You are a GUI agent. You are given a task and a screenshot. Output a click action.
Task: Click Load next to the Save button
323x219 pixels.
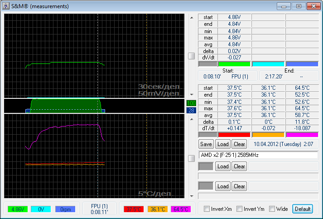pyautogui.click(x=223, y=144)
